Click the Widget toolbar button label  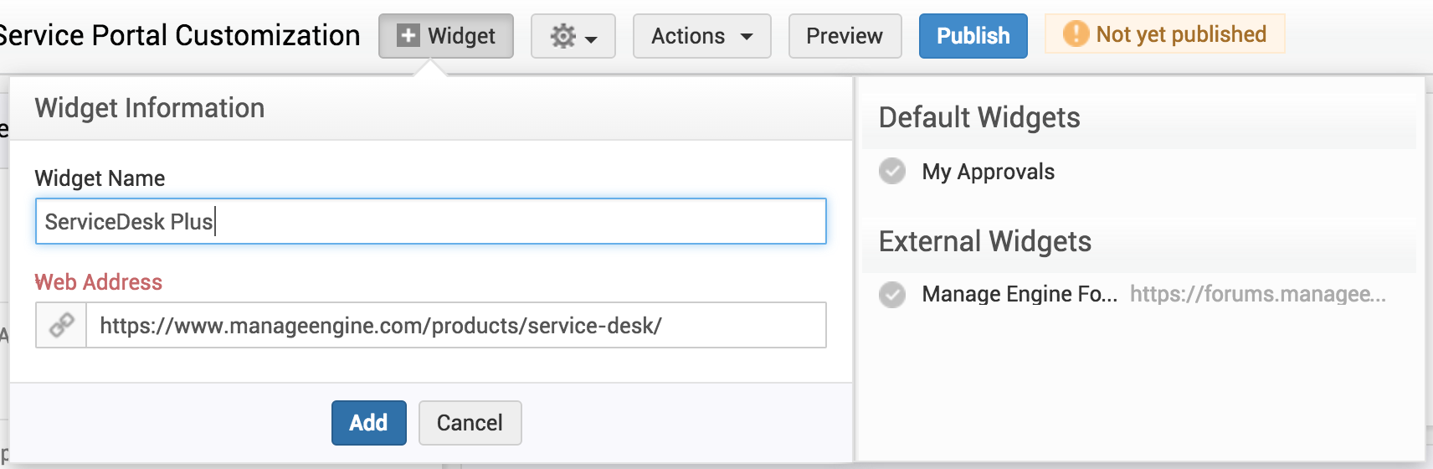[x=461, y=36]
